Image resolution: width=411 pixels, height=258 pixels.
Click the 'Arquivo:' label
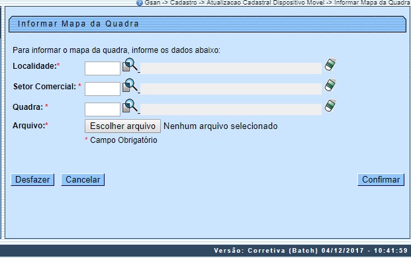29,126
